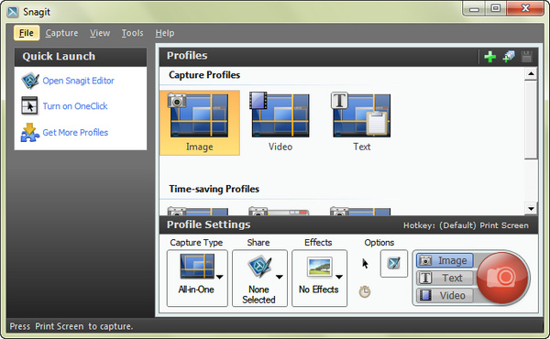Click the Snagit icon in title bar
The width and height of the screenshot is (550, 339).
pyautogui.click(x=13, y=12)
